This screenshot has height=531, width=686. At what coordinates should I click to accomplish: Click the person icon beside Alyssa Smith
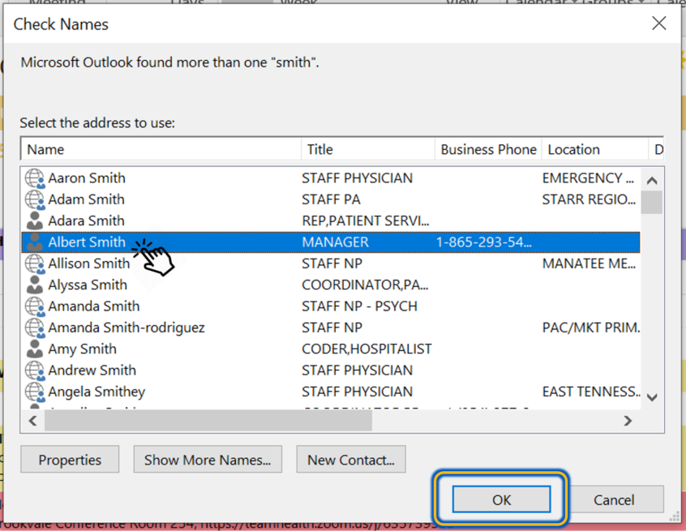click(35, 285)
